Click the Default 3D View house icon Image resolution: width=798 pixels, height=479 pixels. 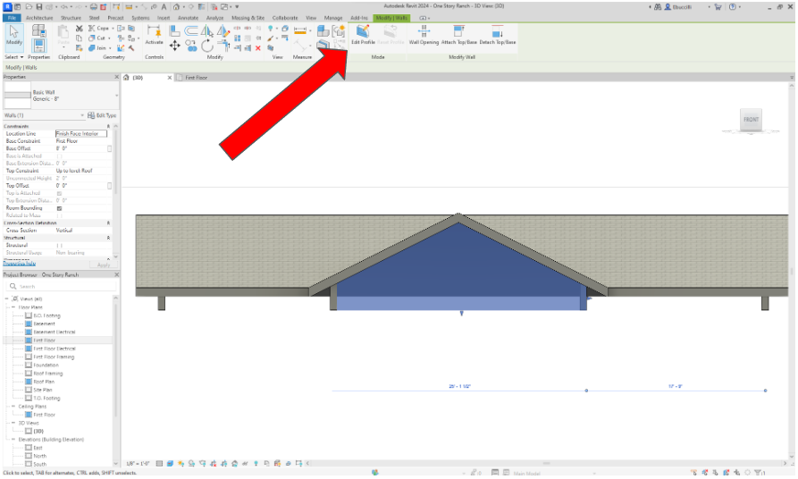[x=176, y=7]
